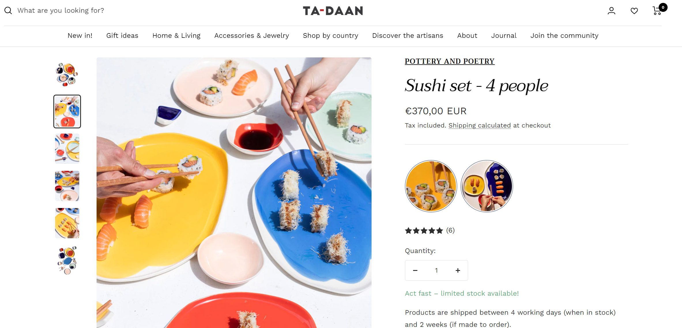Open the Shop by country menu
The height and width of the screenshot is (328, 682).
pos(331,35)
